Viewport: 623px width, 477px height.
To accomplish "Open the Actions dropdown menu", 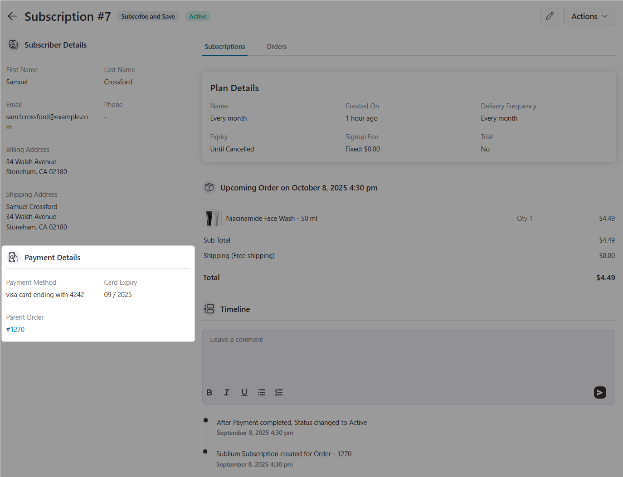I will (x=589, y=16).
